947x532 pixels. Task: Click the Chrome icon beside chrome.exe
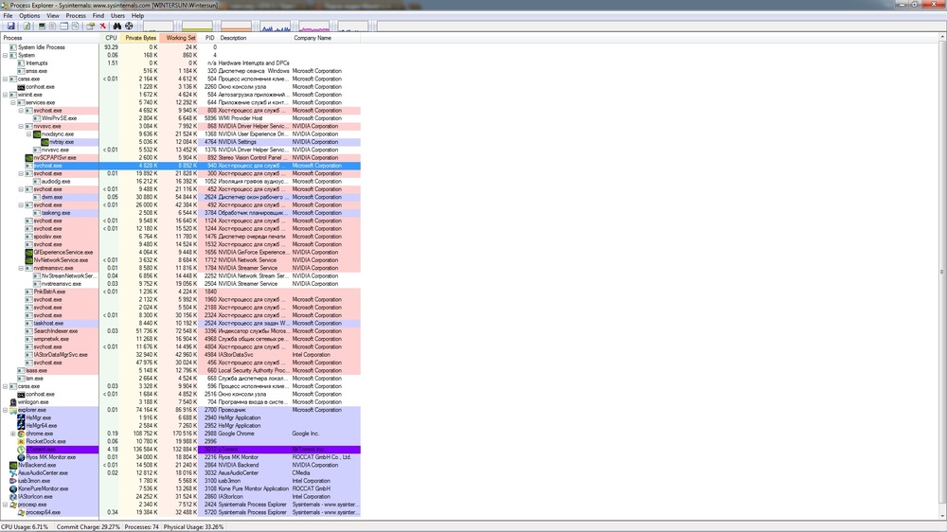[21, 434]
